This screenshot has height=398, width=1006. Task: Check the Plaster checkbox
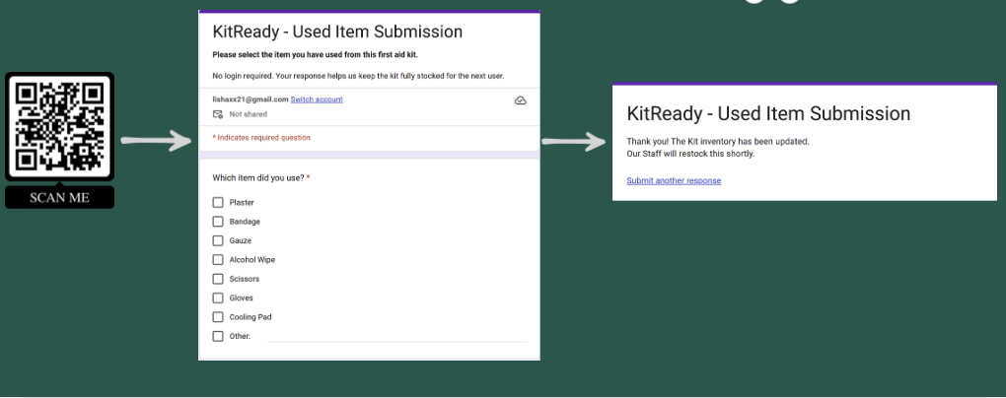(218, 203)
